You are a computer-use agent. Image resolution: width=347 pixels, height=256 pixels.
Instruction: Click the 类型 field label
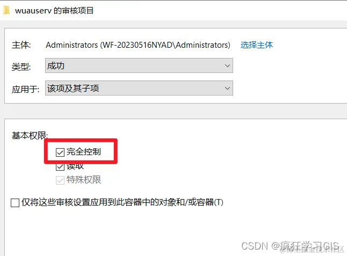[x=21, y=67]
